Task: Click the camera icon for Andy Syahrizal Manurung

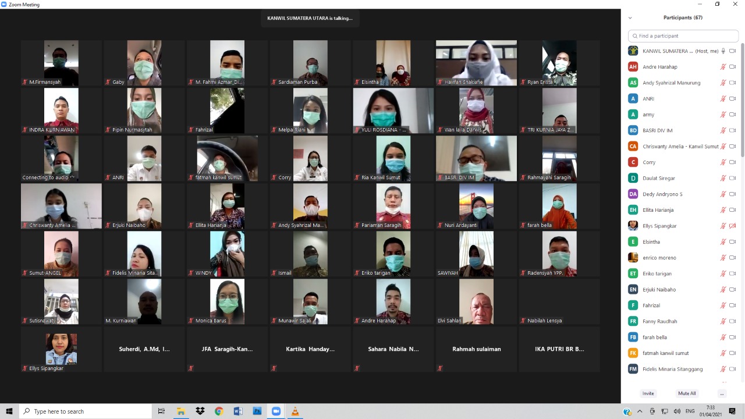Action: tap(733, 83)
